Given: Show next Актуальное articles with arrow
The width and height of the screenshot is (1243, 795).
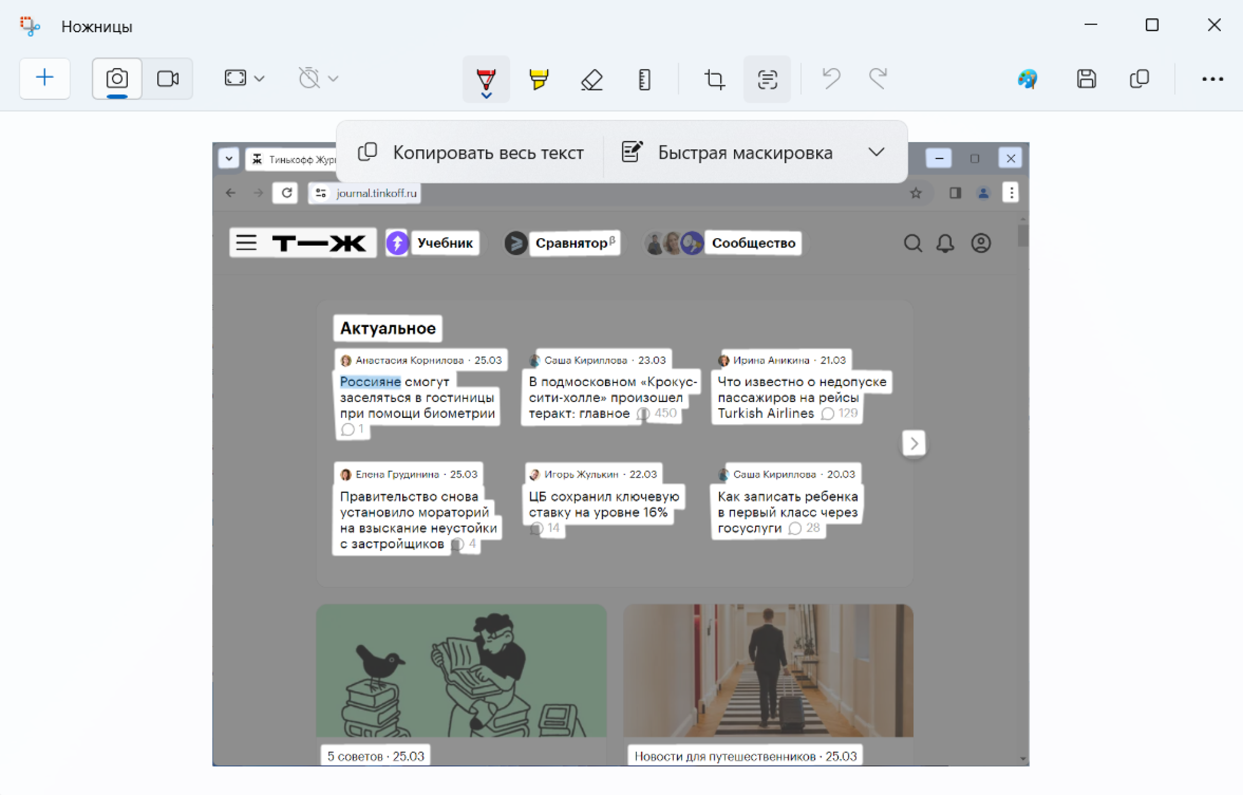Looking at the screenshot, I should (x=914, y=443).
